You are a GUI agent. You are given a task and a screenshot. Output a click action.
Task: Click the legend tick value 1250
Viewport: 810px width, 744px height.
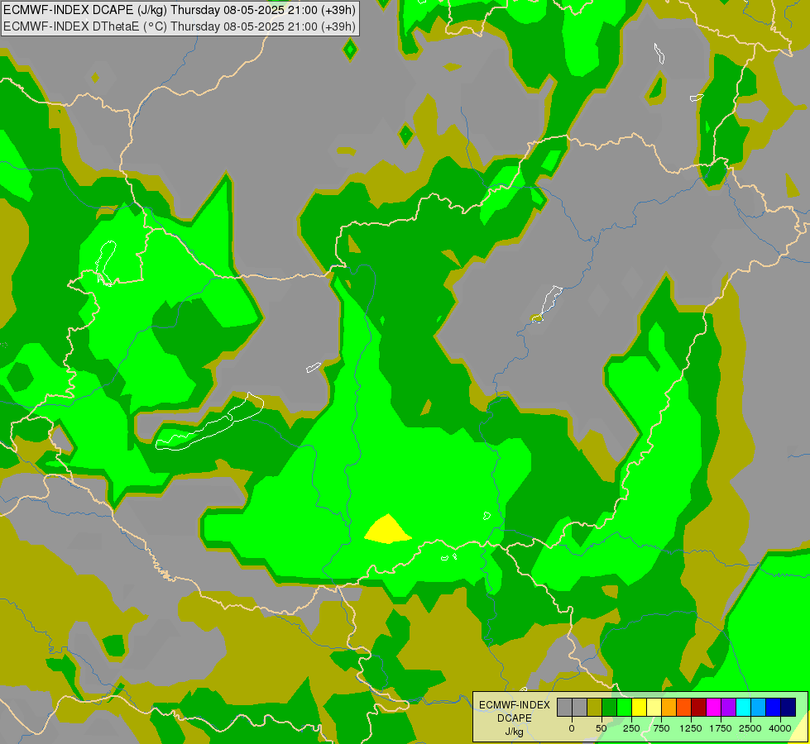click(x=691, y=728)
